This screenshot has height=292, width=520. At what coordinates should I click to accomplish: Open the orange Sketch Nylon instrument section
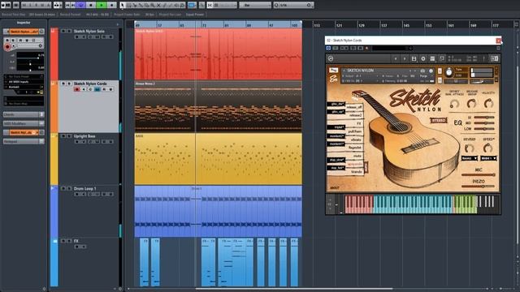click(24, 132)
